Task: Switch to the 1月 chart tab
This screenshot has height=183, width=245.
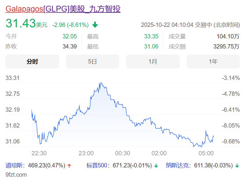Action: [153, 61]
